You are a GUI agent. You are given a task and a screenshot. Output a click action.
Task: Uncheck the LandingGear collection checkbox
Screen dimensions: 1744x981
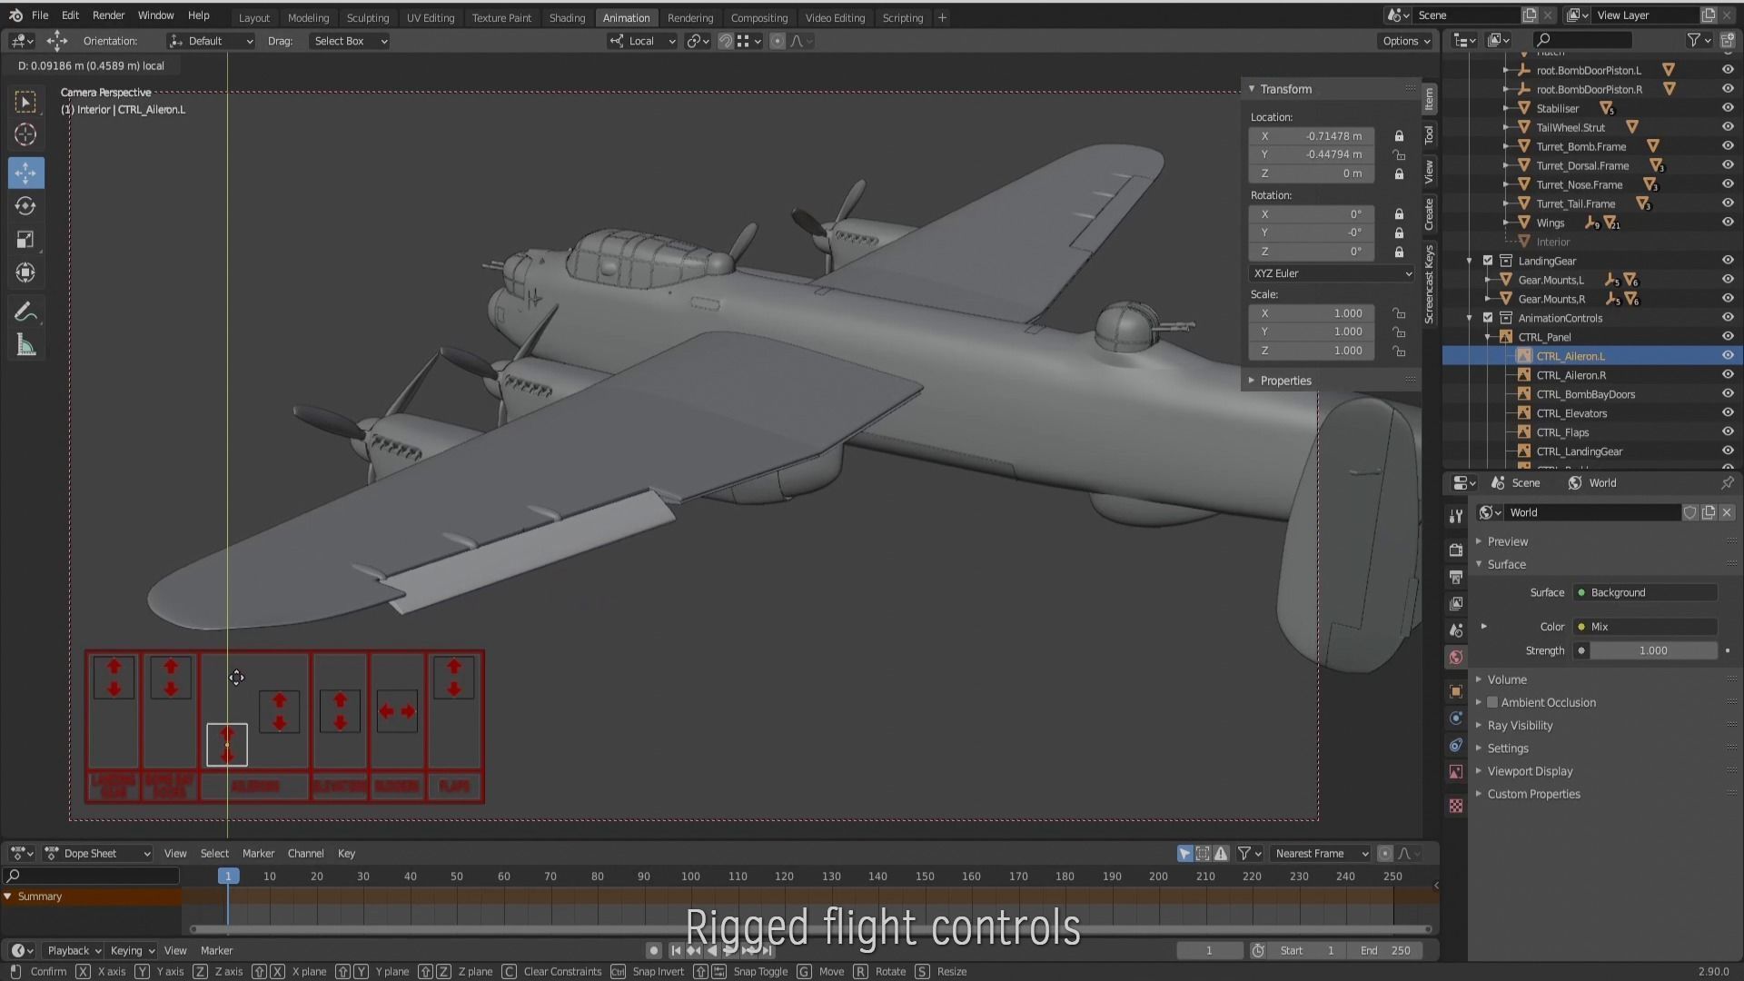pyautogui.click(x=1488, y=261)
